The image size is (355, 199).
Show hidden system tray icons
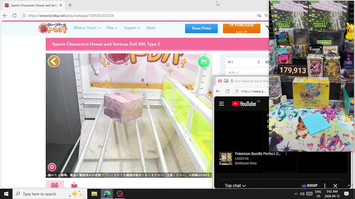coord(296,194)
